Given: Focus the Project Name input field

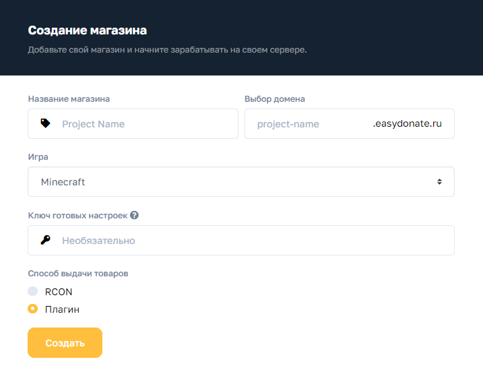Looking at the screenshot, I should [133, 123].
